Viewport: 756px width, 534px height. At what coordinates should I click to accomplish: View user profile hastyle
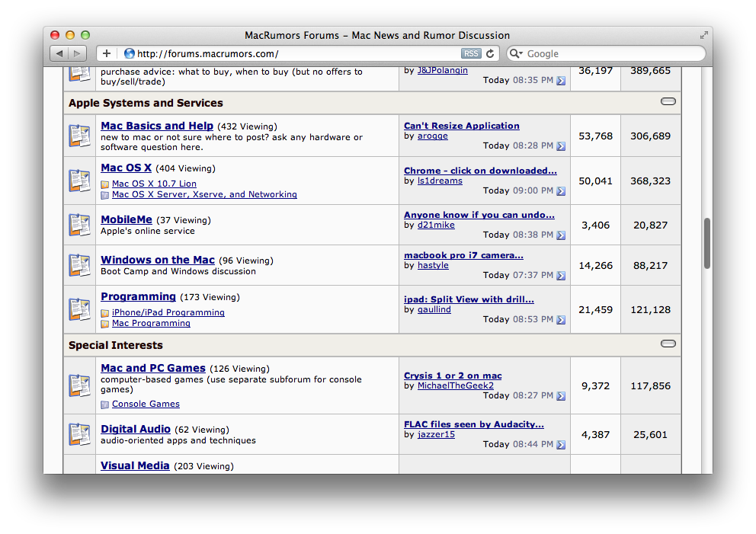click(433, 265)
